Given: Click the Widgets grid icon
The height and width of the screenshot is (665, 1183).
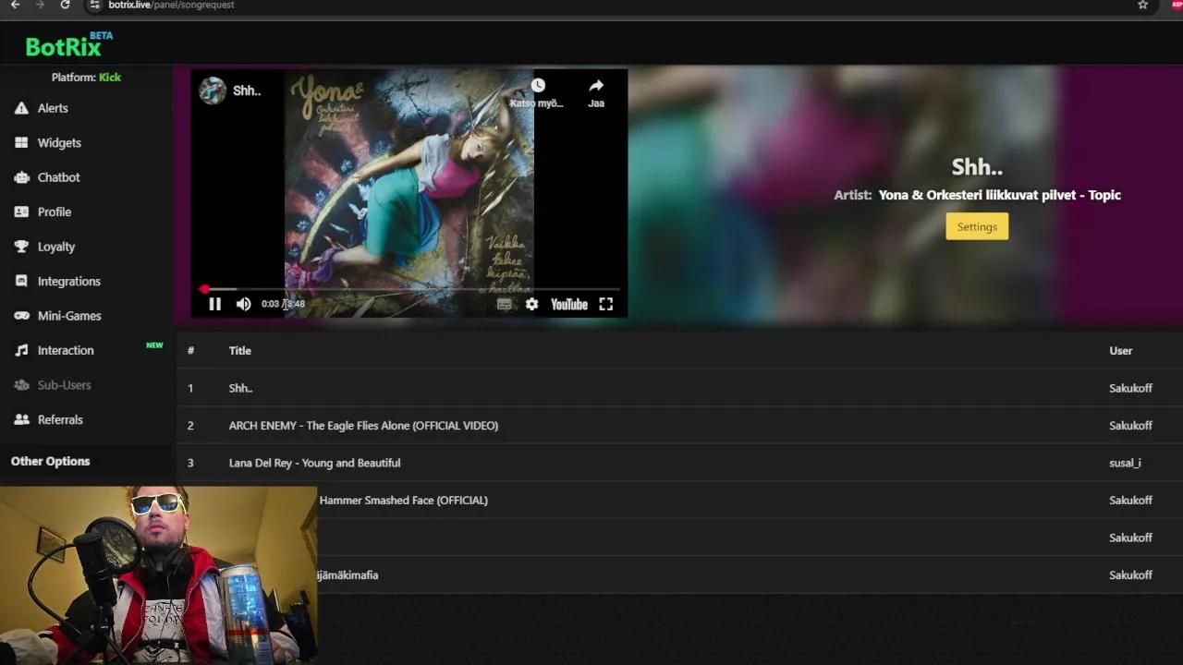Looking at the screenshot, I should (x=21, y=142).
